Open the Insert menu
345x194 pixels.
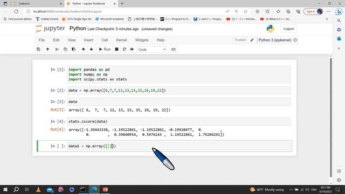point(88,40)
